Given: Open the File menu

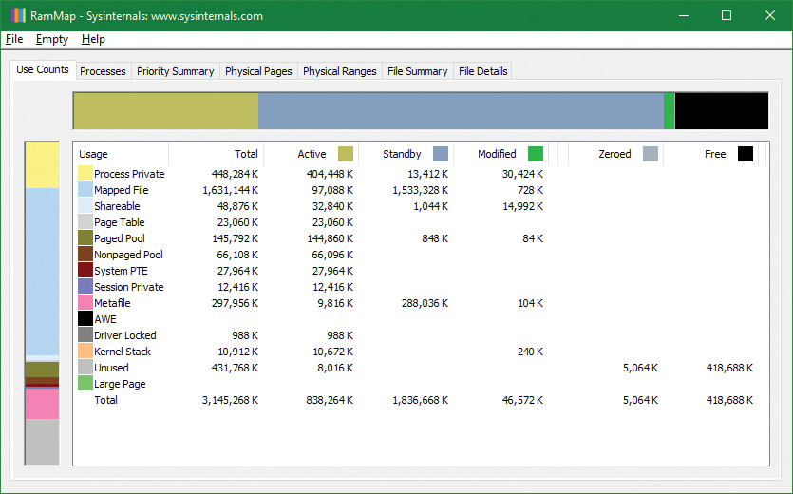Looking at the screenshot, I should (x=14, y=39).
